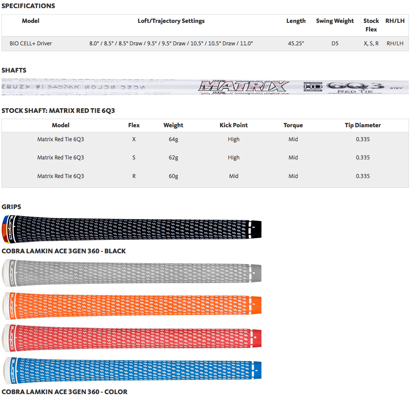Click the Mid torque value in the 64g row
Viewport: 412px width, 398px height.
click(293, 139)
